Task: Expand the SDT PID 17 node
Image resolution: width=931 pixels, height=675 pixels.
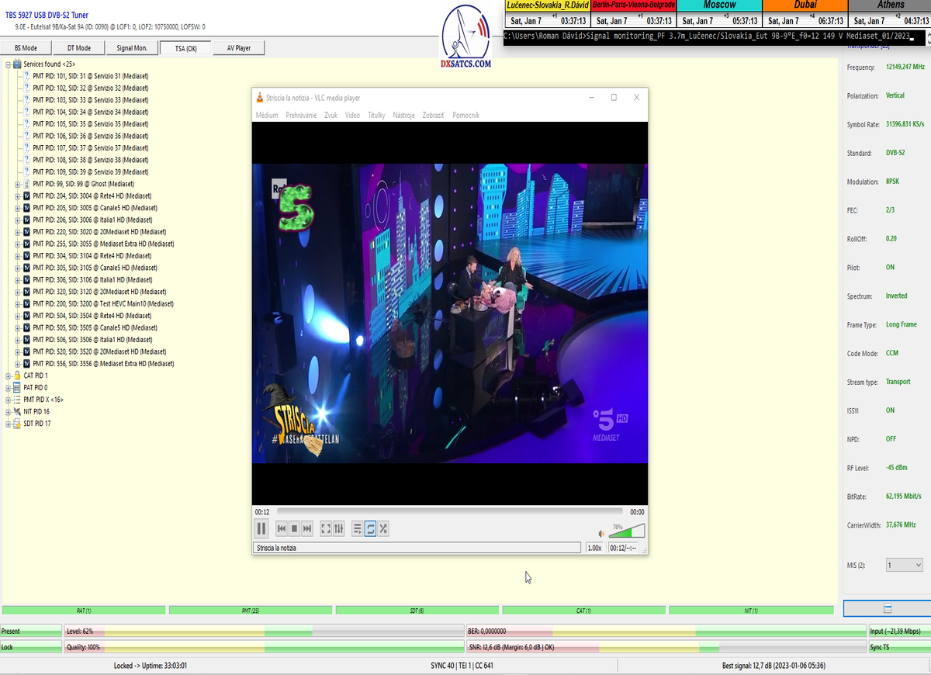Action: [x=8, y=424]
